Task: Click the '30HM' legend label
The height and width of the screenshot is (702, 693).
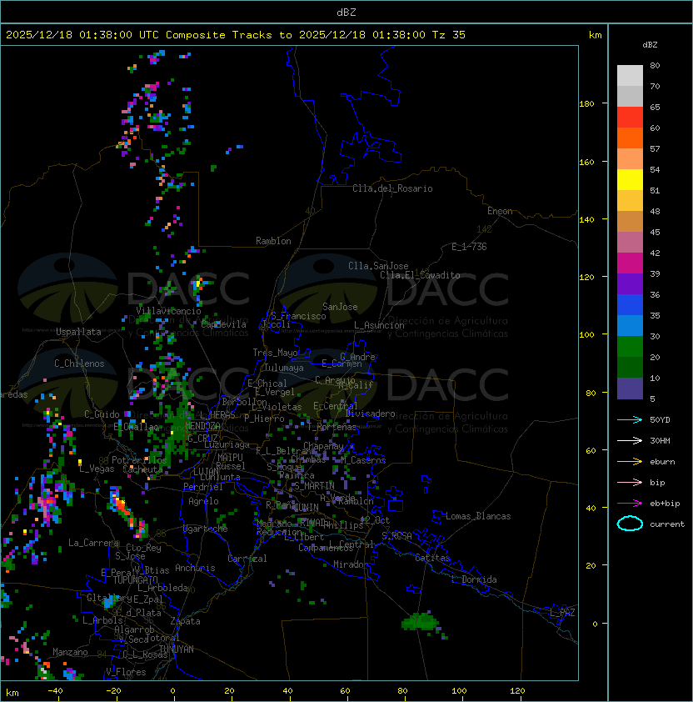Action: tap(660, 440)
